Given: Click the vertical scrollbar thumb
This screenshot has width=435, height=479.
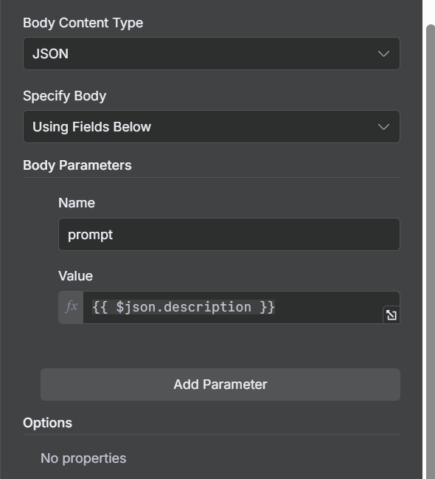Looking at the screenshot, I should click(x=431, y=250).
